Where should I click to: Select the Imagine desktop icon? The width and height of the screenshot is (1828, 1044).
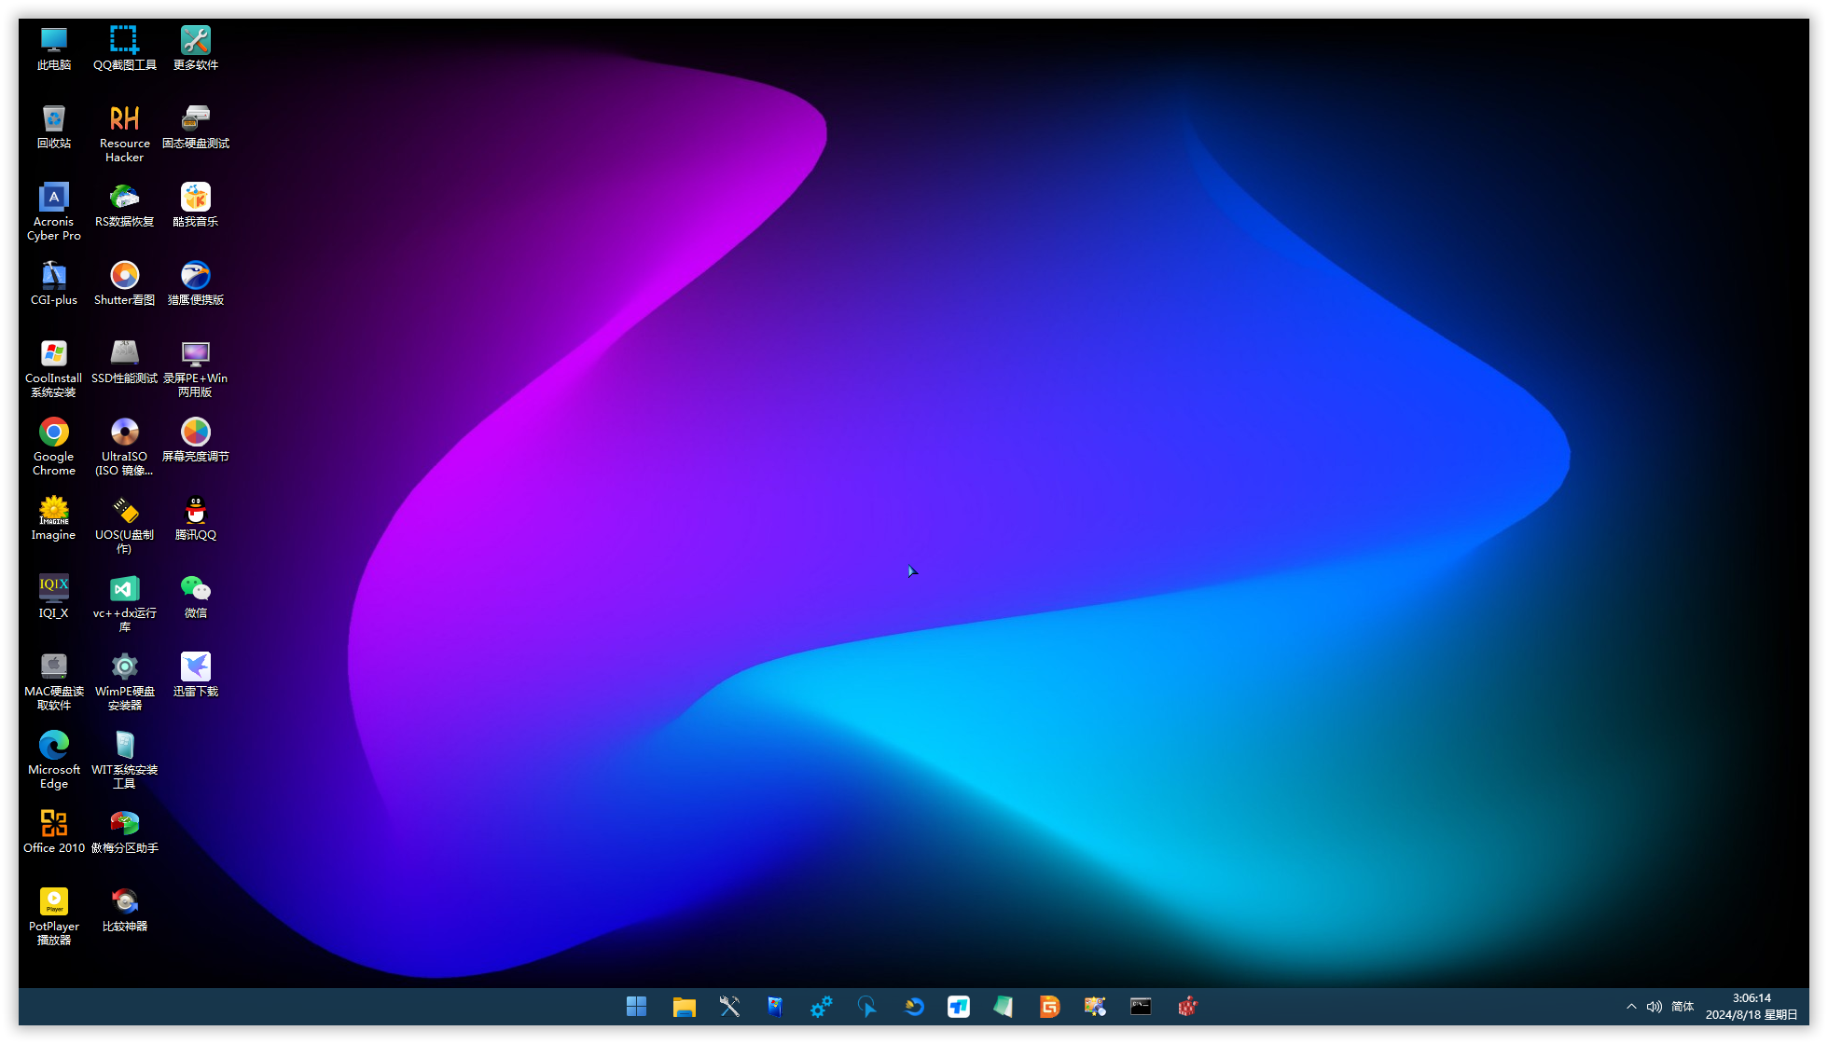coord(54,518)
